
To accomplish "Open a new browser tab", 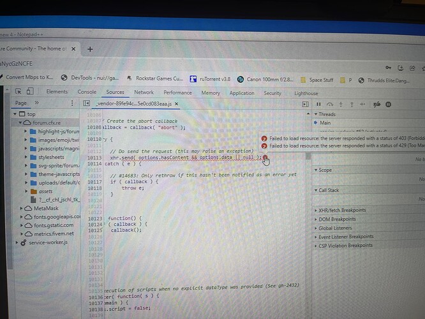I will click(90, 49).
